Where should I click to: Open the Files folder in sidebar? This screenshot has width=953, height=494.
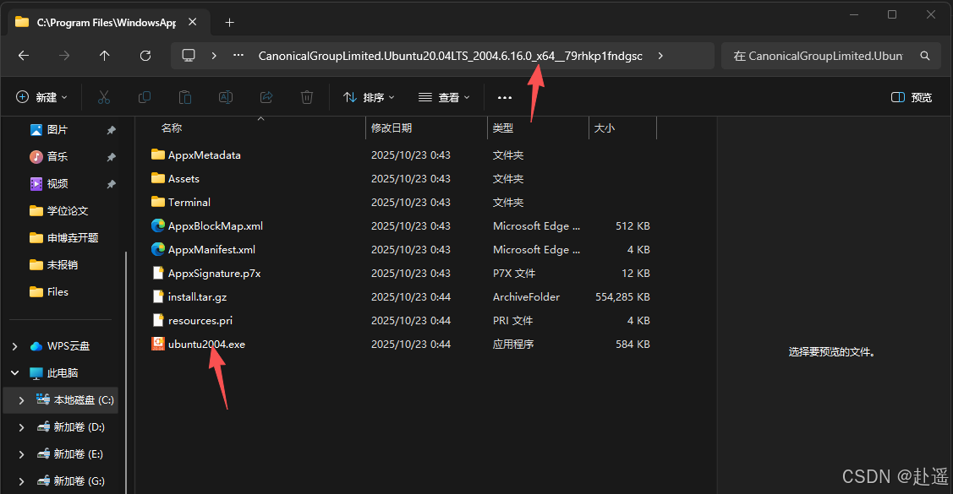point(58,292)
